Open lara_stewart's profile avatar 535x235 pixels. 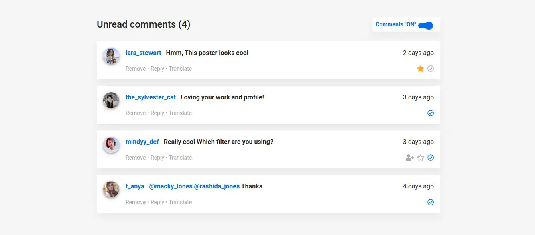point(111,56)
